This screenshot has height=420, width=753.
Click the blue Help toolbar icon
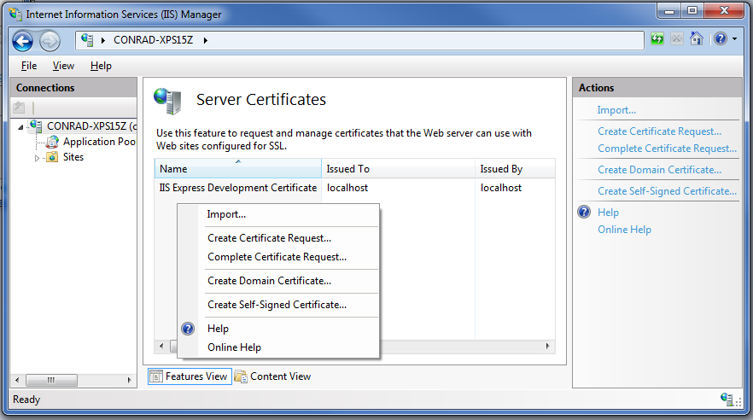720,39
